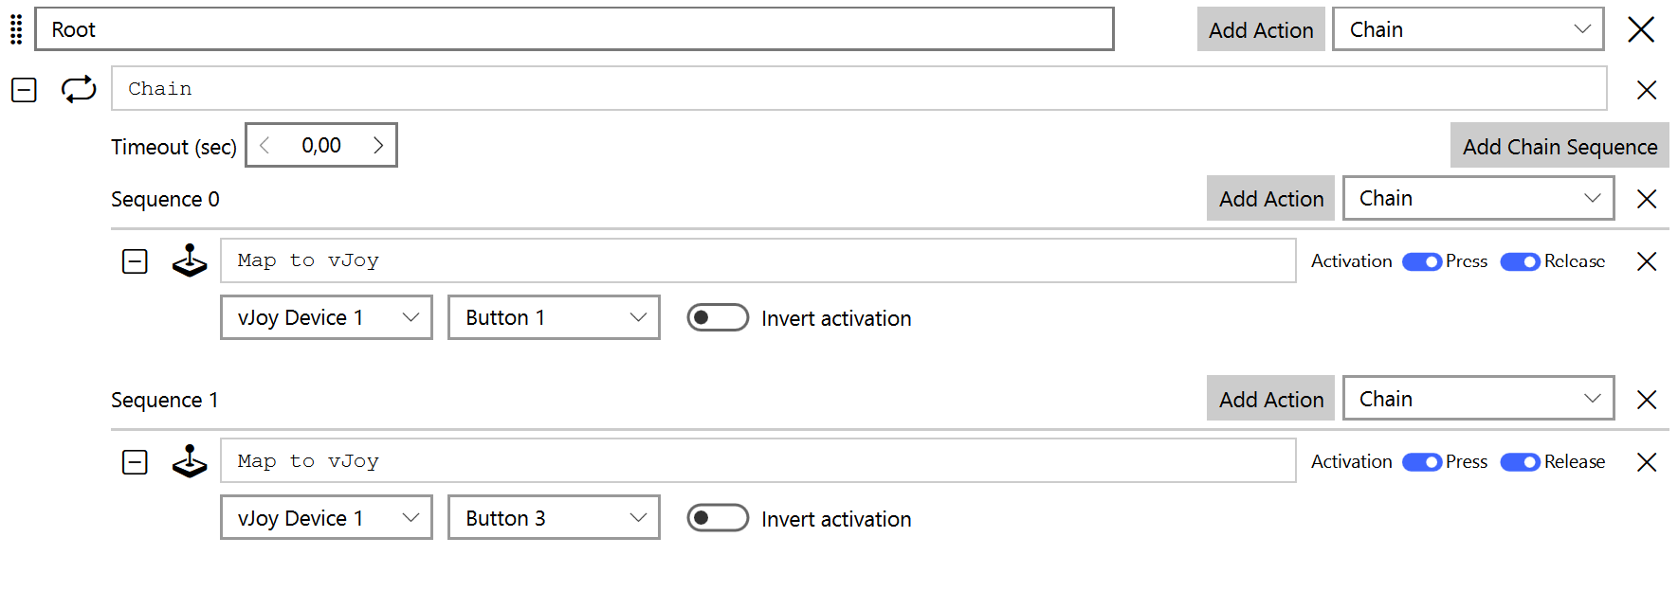Disable Press activation in Sequence 0

click(1421, 261)
